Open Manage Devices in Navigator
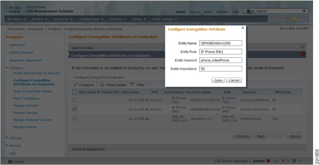The image size is (319, 165). (x=25, y=113)
